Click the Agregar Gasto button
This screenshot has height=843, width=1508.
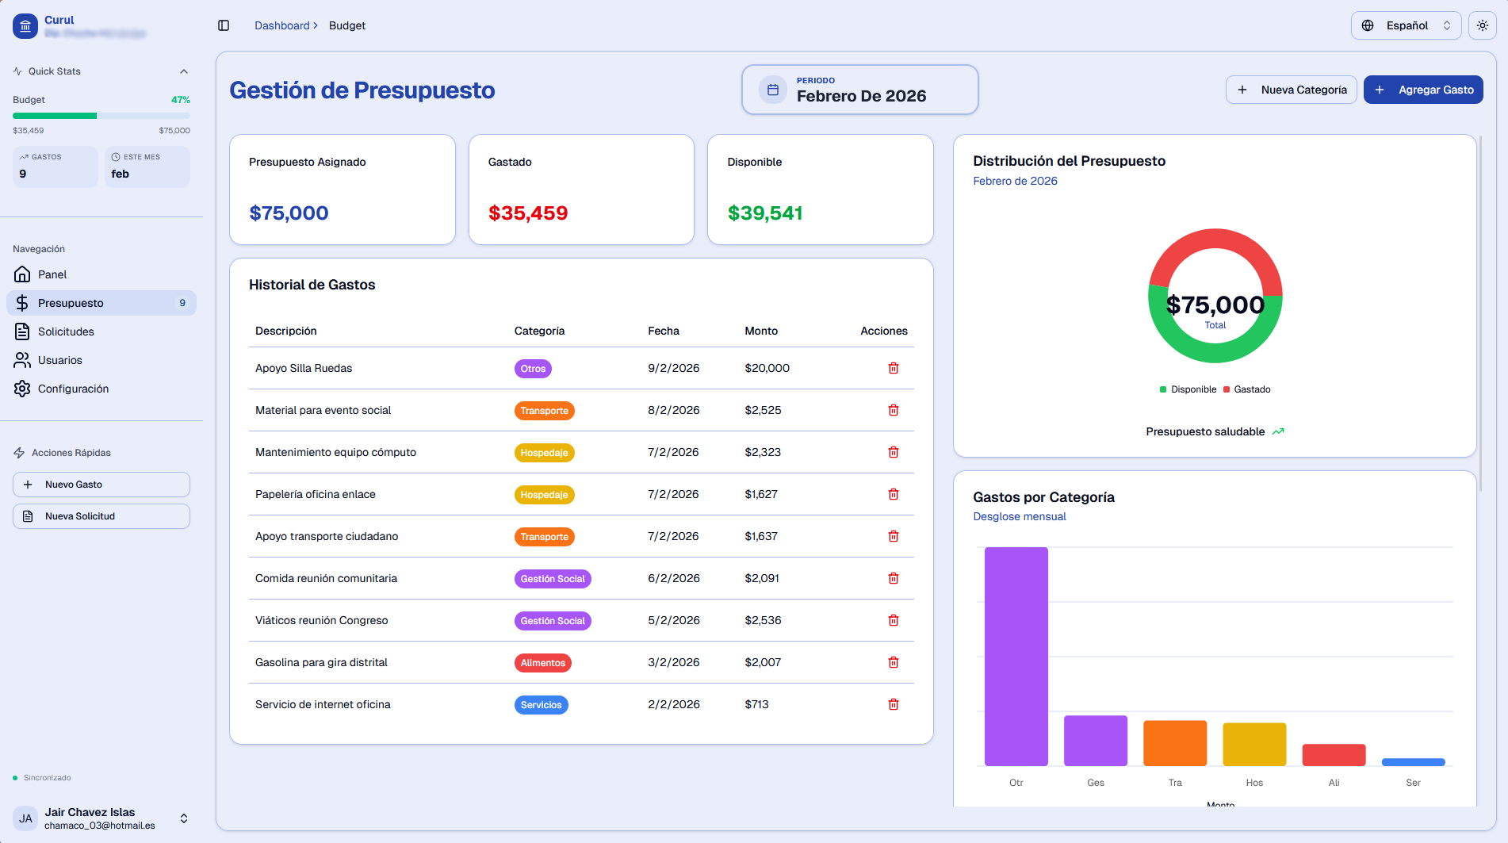(x=1423, y=90)
